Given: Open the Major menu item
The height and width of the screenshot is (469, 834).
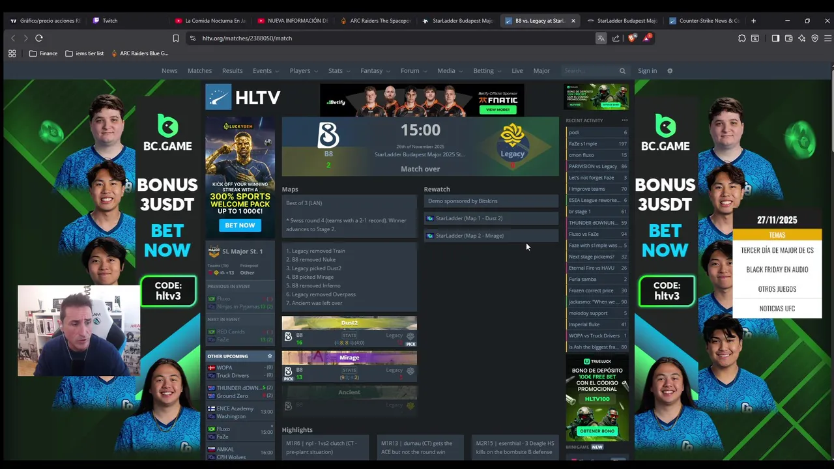Looking at the screenshot, I should click(x=541, y=71).
